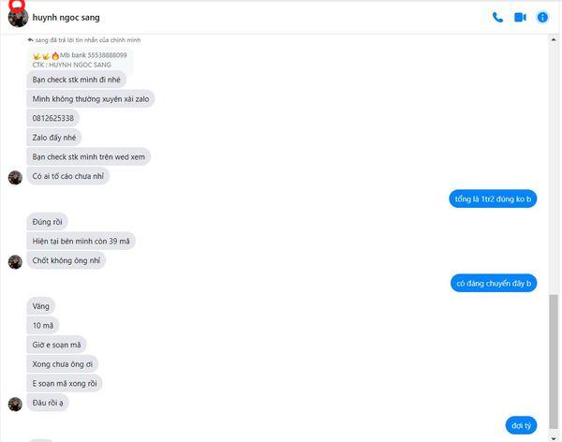
Task: Start a voice call with huynh ngoc sang
Action: coord(497,17)
